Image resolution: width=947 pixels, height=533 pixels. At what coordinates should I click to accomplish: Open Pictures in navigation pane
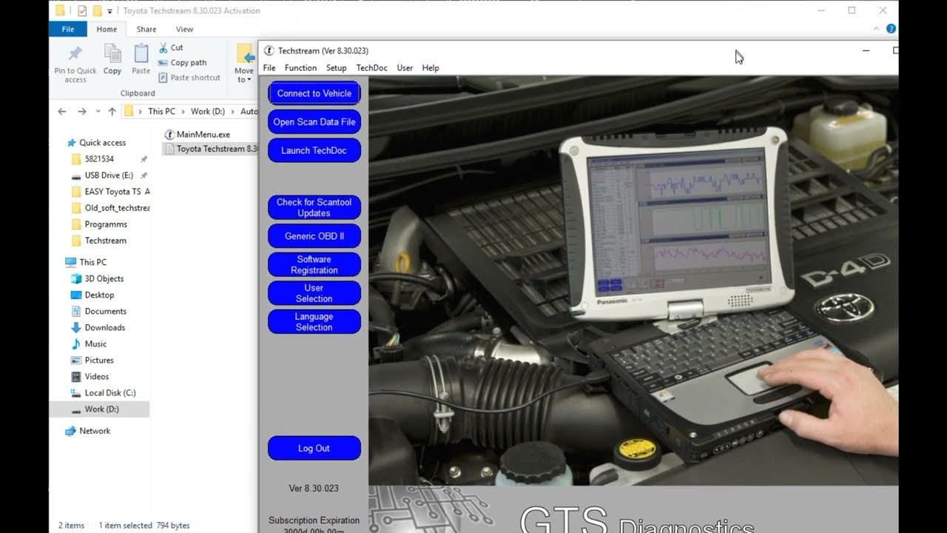pyautogui.click(x=99, y=361)
